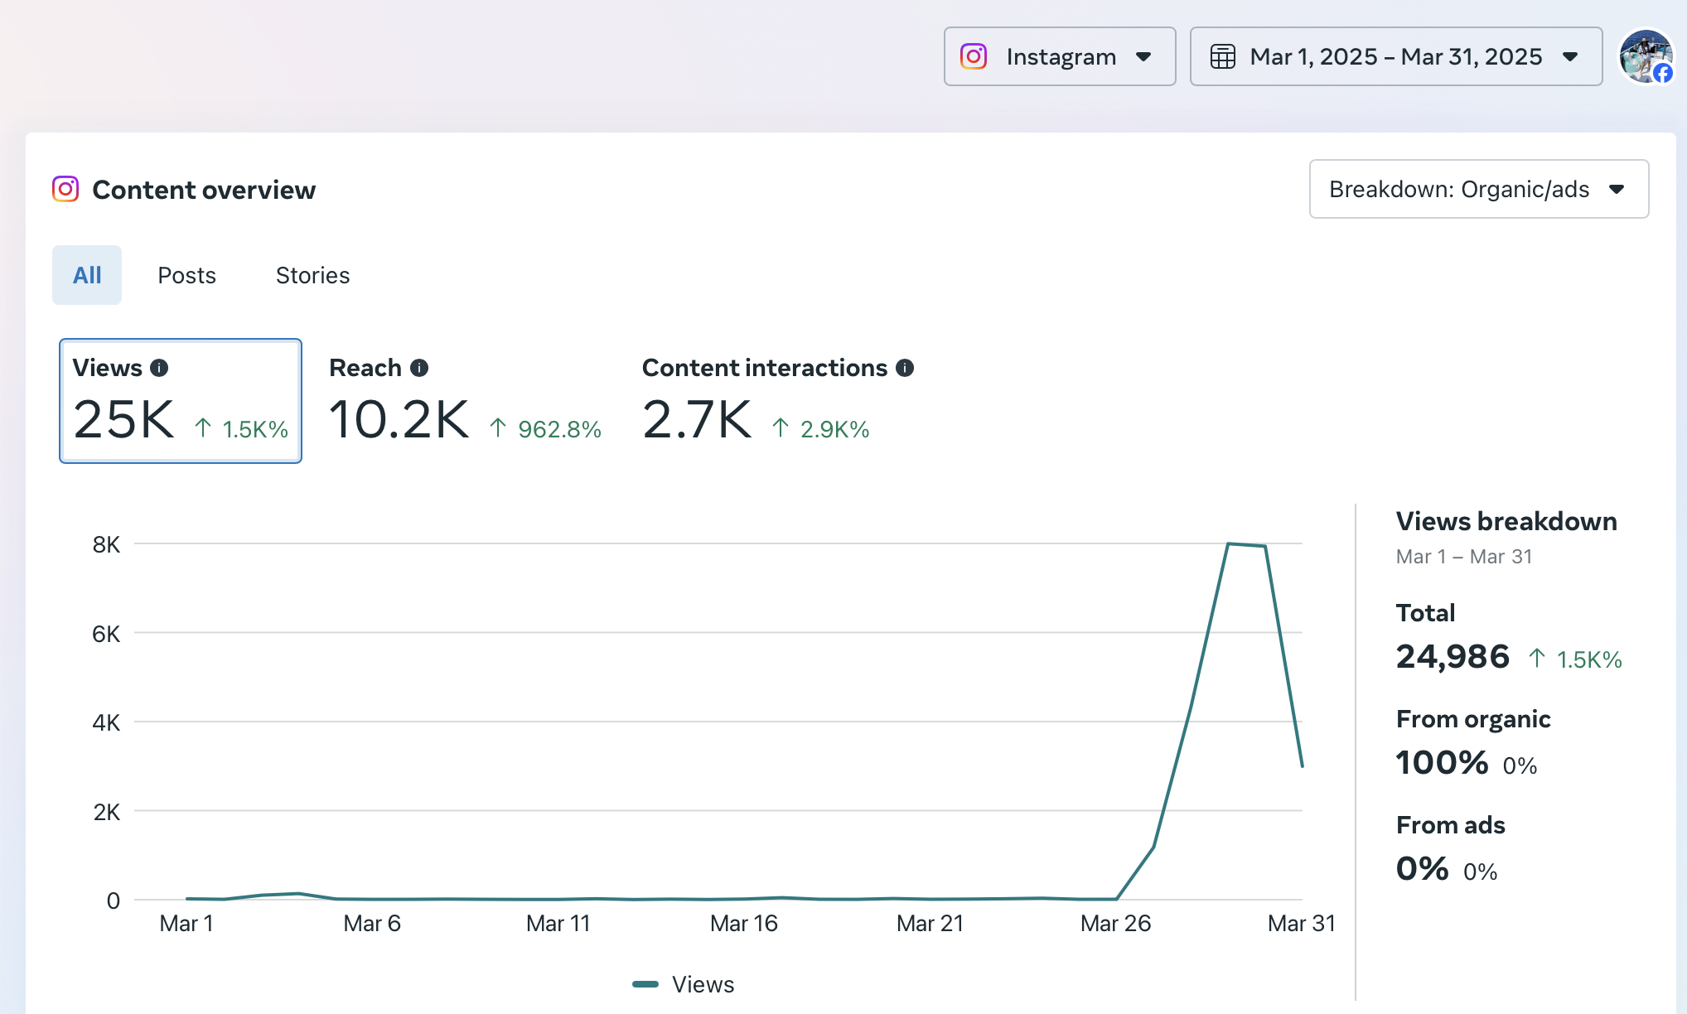This screenshot has height=1014, width=1687.
Task: Click the calendar icon in date range
Action: click(1223, 56)
